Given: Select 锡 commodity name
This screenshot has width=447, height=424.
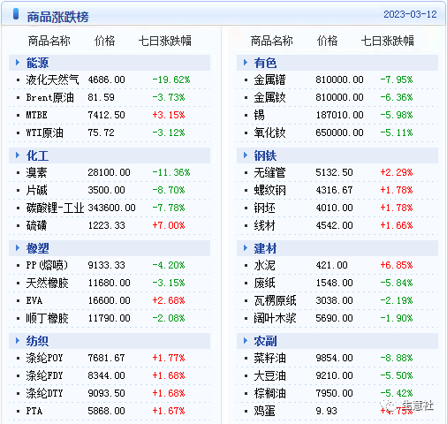Looking at the screenshot, I should 259,115.
